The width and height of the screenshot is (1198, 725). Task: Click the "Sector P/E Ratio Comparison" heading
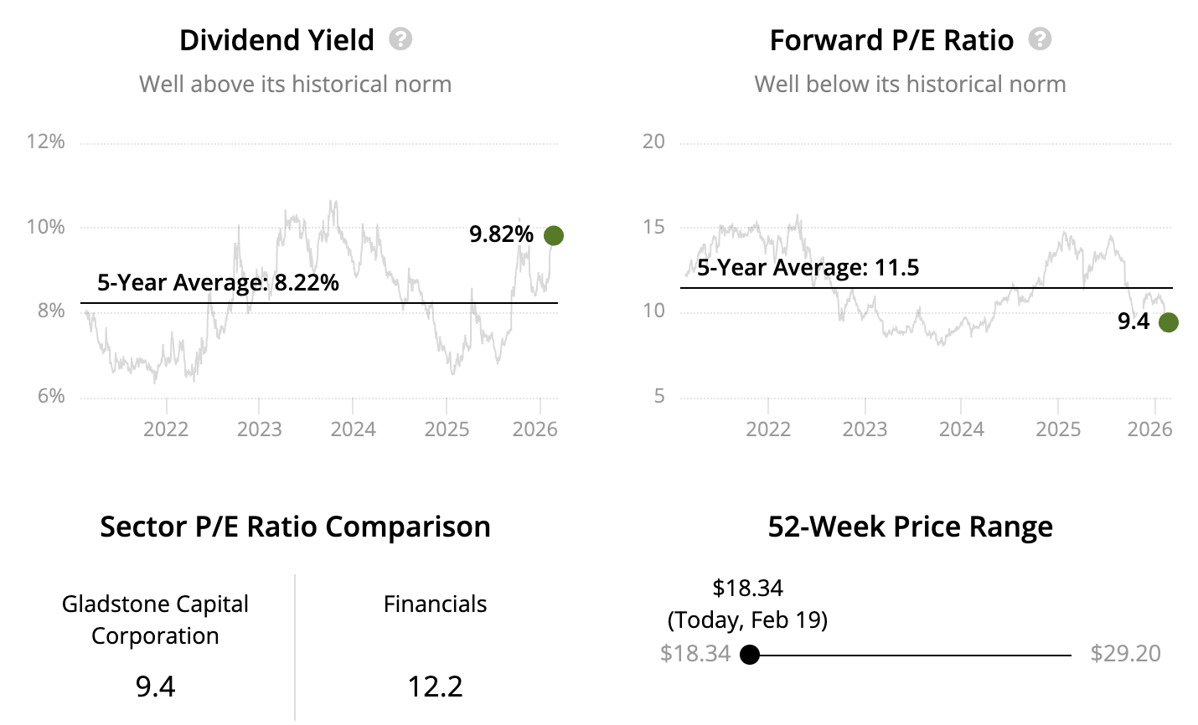[x=295, y=527]
